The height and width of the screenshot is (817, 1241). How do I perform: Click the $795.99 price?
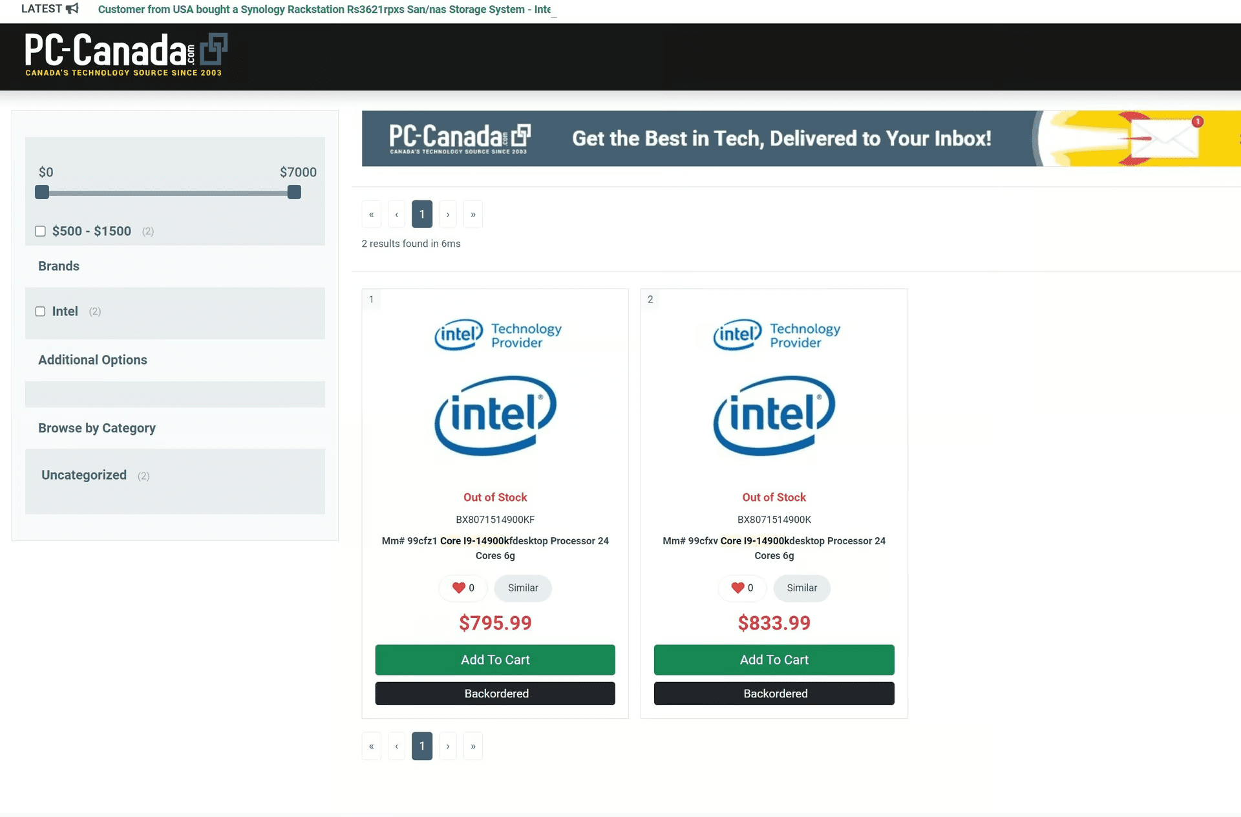coord(495,623)
